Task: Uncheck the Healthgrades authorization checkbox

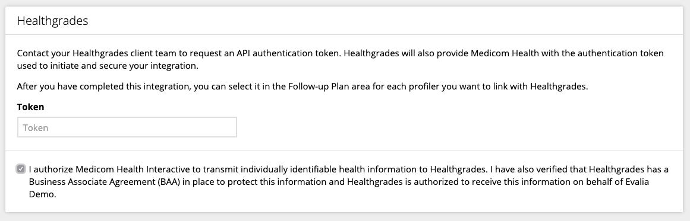Action: click(x=21, y=169)
